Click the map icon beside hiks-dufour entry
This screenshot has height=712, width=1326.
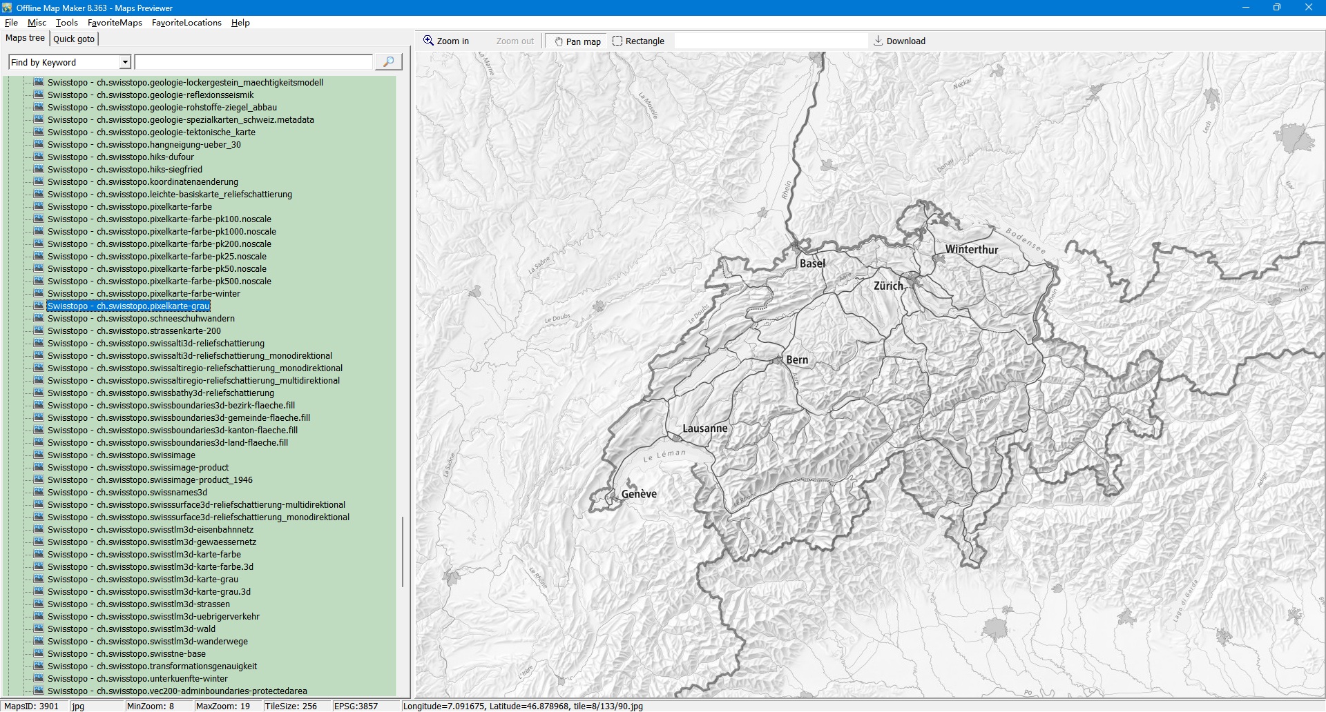coord(39,157)
